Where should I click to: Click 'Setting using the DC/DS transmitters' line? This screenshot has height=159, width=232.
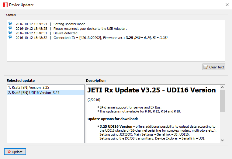152,138
